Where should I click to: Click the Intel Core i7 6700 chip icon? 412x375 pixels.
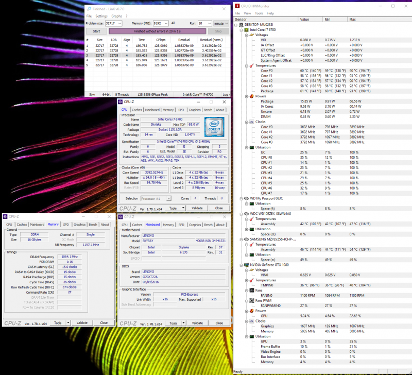click(247, 30)
